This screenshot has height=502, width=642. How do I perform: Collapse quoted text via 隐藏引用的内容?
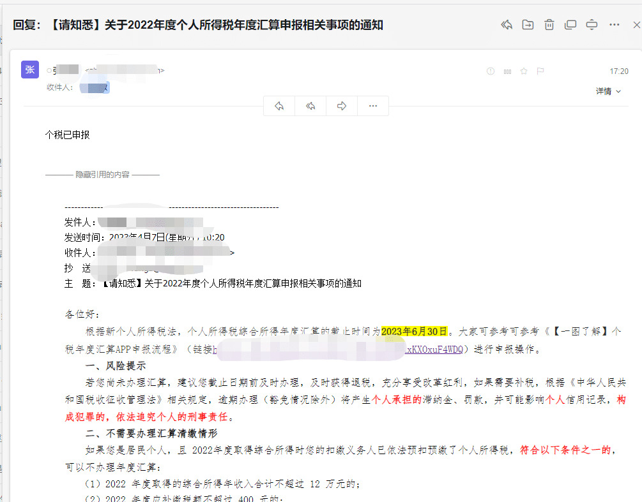pyautogui.click(x=102, y=174)
